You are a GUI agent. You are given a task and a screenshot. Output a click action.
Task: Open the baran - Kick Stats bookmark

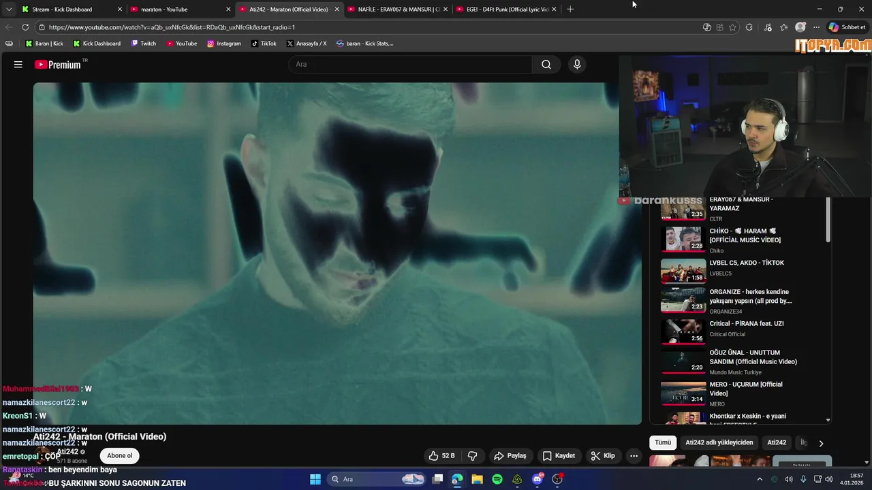(x=365, y=44)
